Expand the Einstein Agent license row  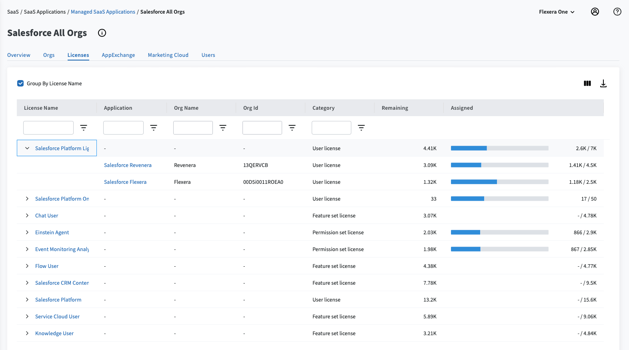(x=27, y=233)
